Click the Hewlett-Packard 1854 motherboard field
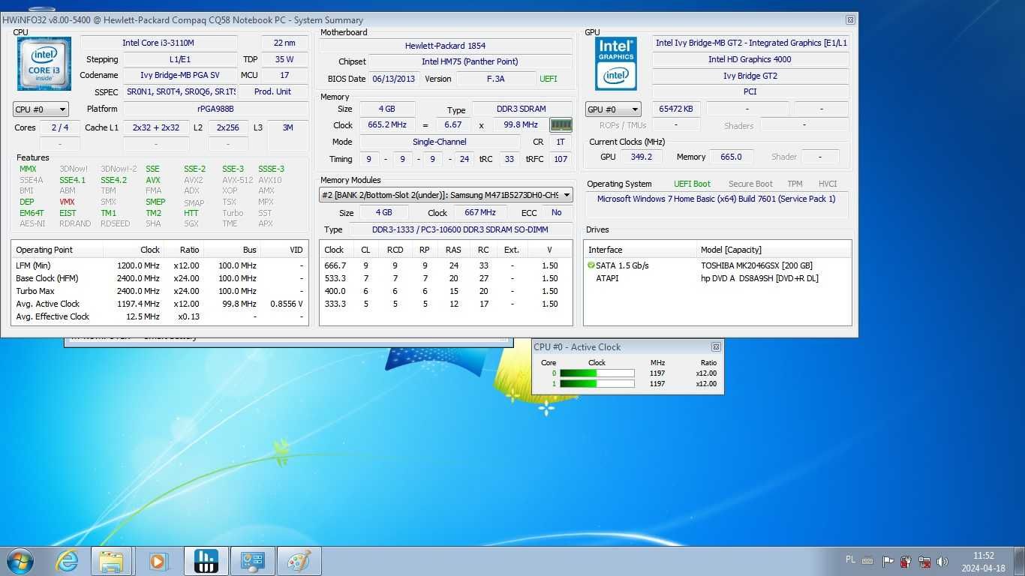The image size is (1025, 576). [x=445, y=46]
